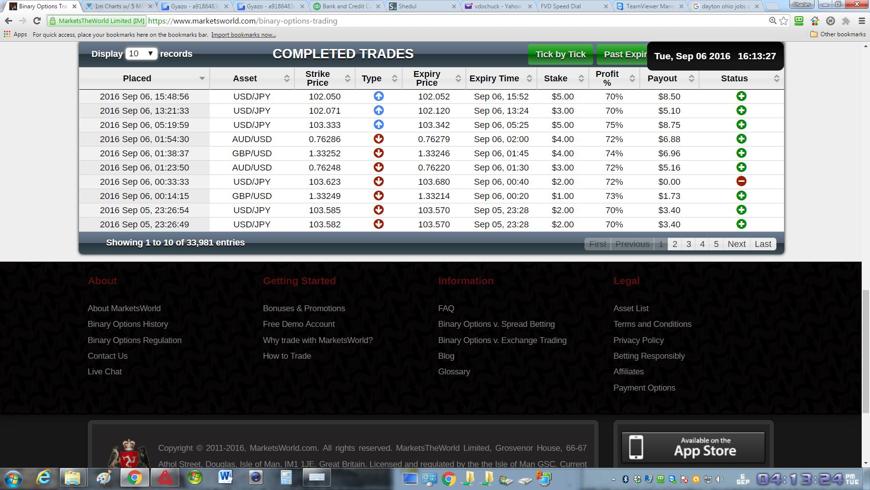
Task: Sort table by Strike Price column
Action: (324, 78)
